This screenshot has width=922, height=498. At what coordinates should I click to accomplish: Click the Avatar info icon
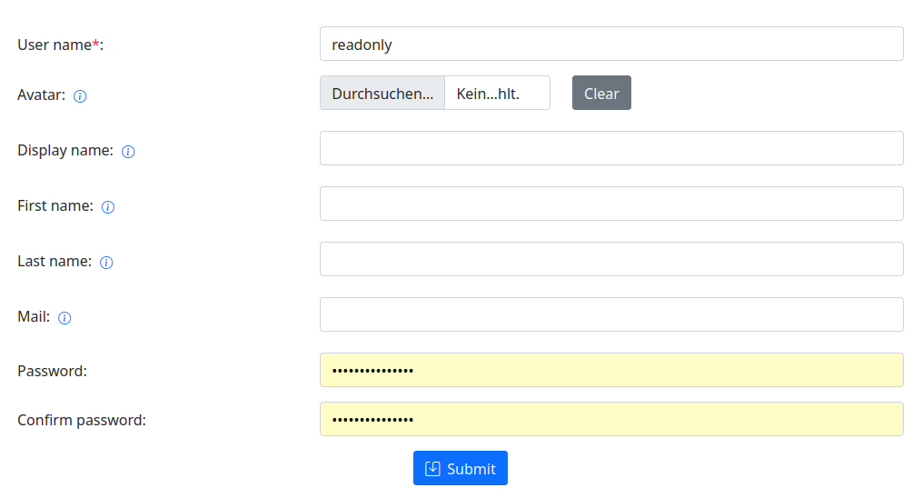pos(80,96)
